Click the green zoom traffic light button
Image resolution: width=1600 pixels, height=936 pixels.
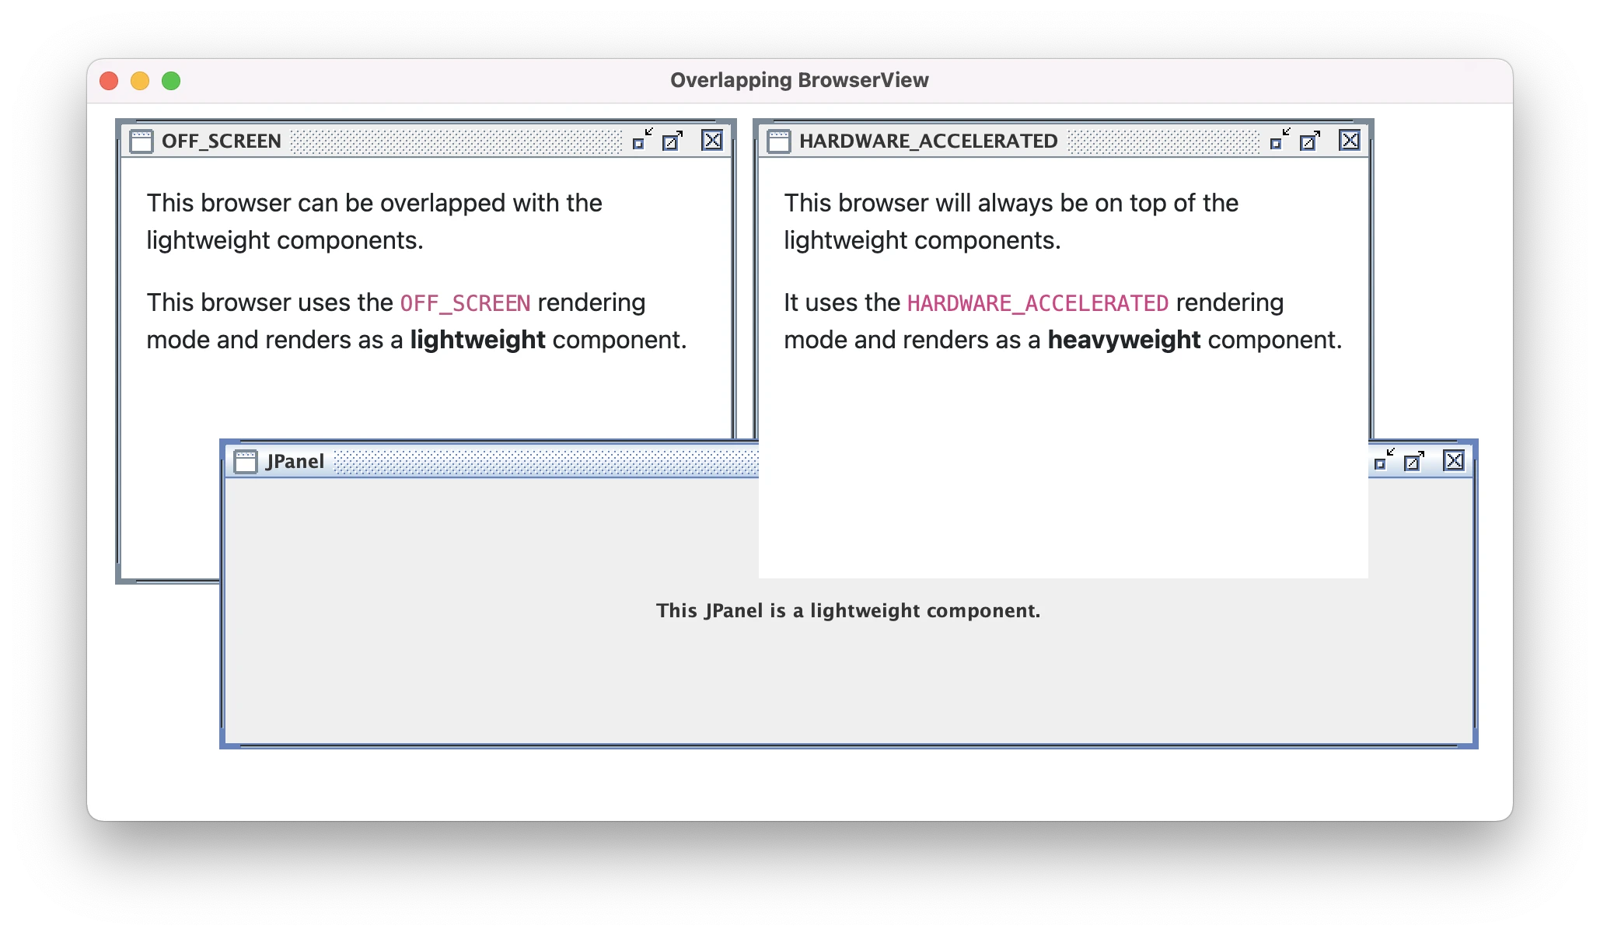[x=171, y=80]
